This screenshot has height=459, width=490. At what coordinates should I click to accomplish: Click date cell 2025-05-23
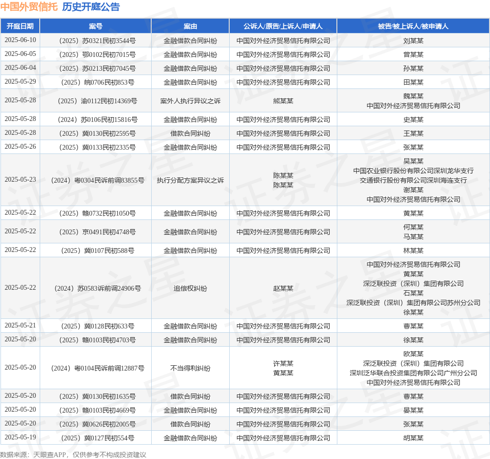pyautogui.click(x=20, y=180)
